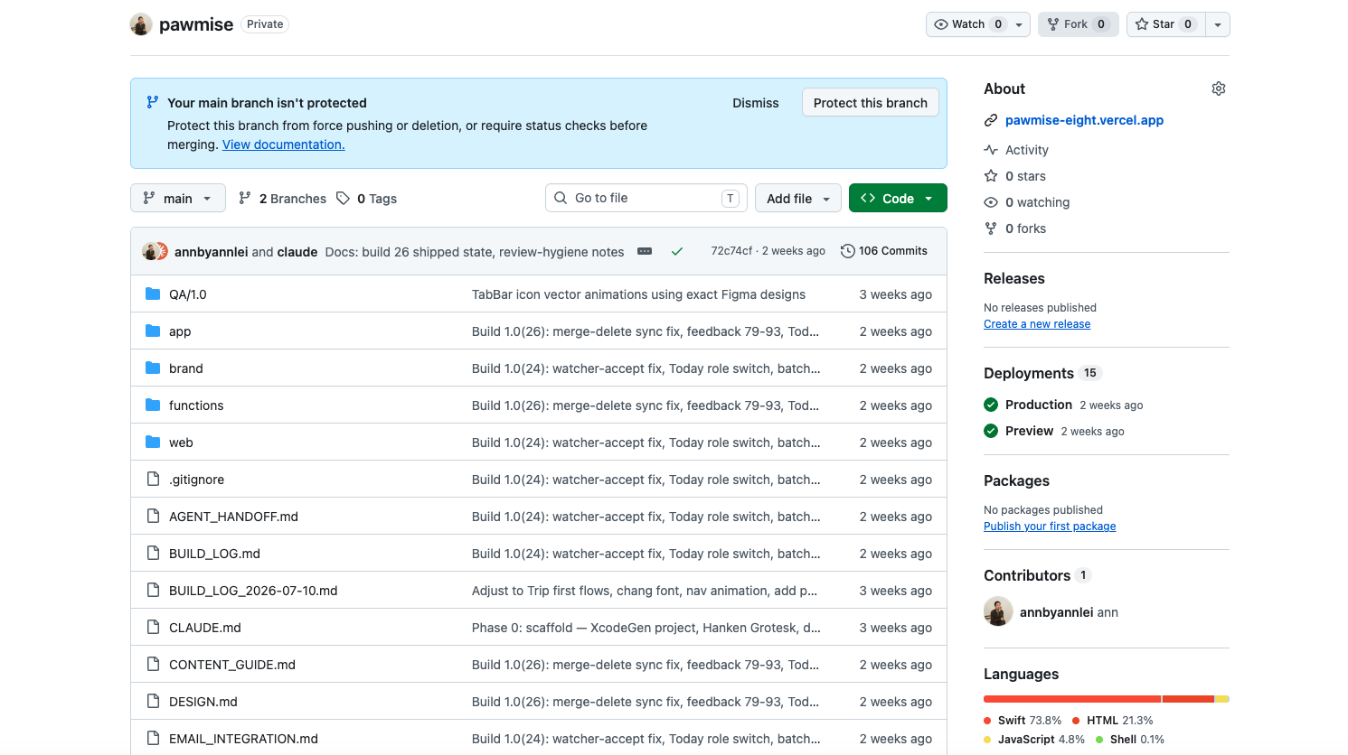Open the functions folder

click(196, 405)
